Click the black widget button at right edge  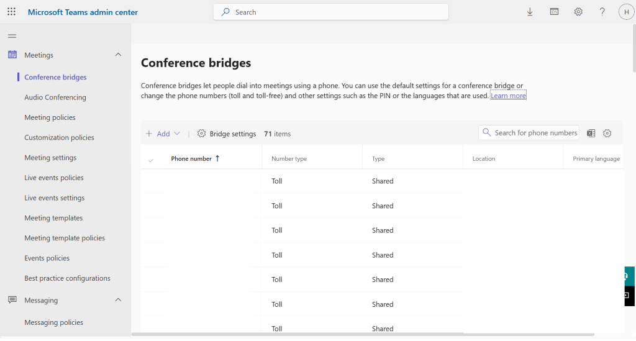coord(630,296)
